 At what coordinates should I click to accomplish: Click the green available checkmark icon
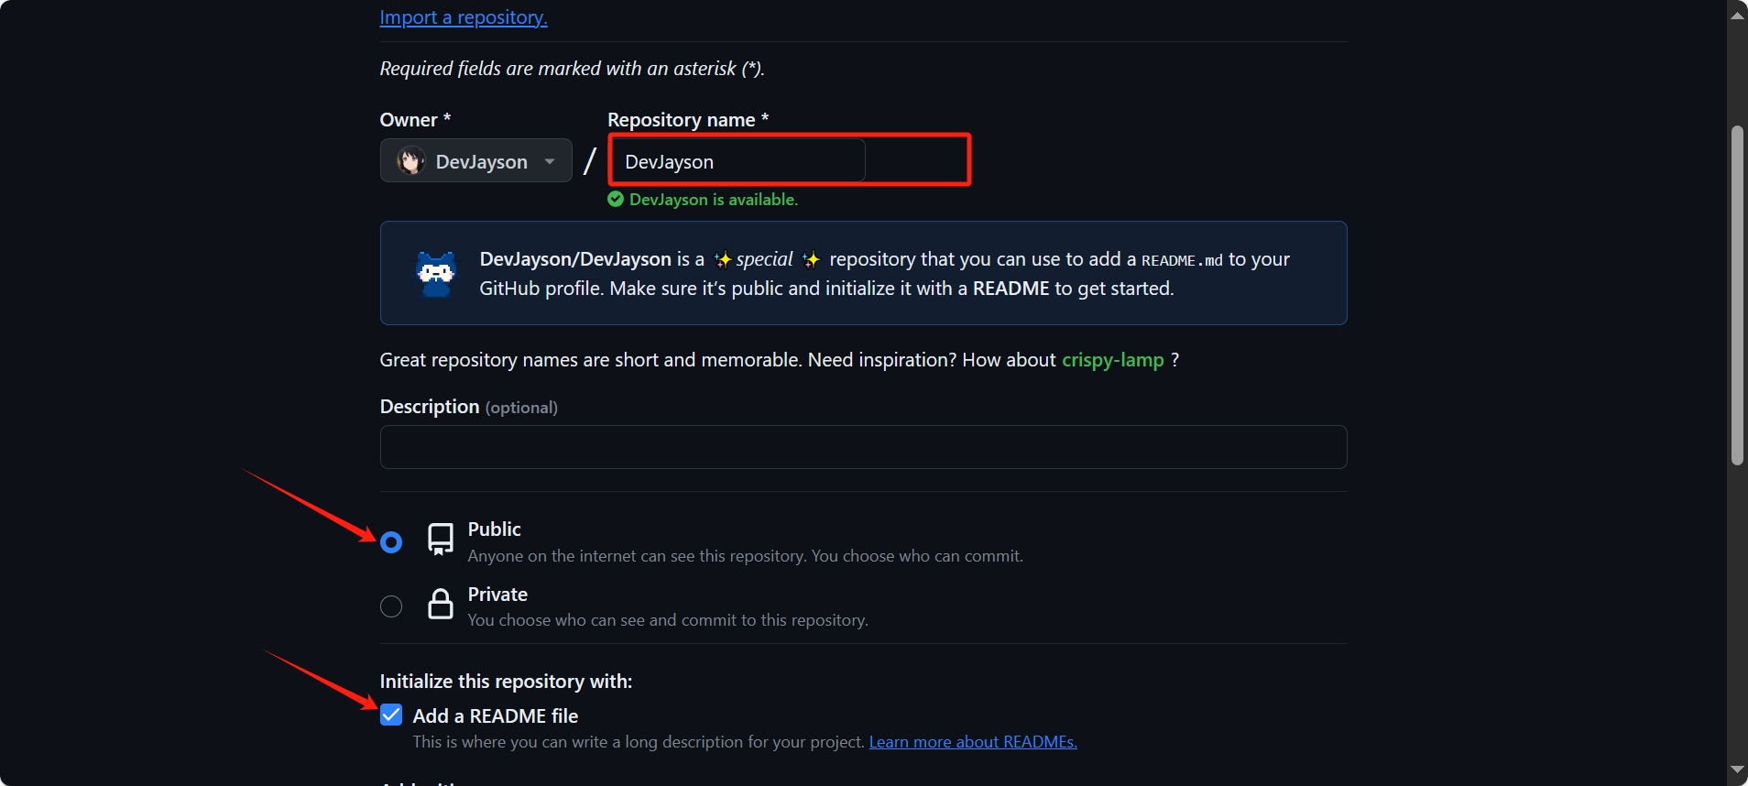click(x=616, y=199)
